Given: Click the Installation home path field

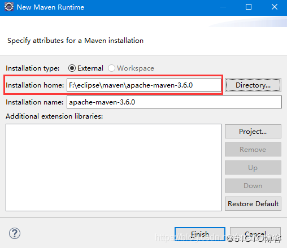Looking at the screenshot, I should pyautogui.click(x=144, y=85).
